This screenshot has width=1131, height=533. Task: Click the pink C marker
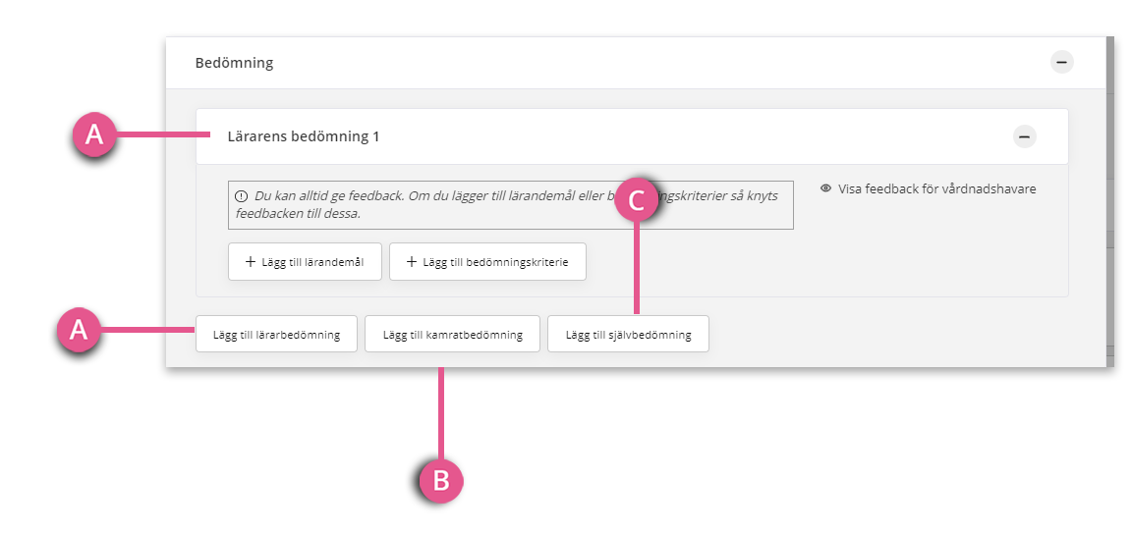coord(637,200)
